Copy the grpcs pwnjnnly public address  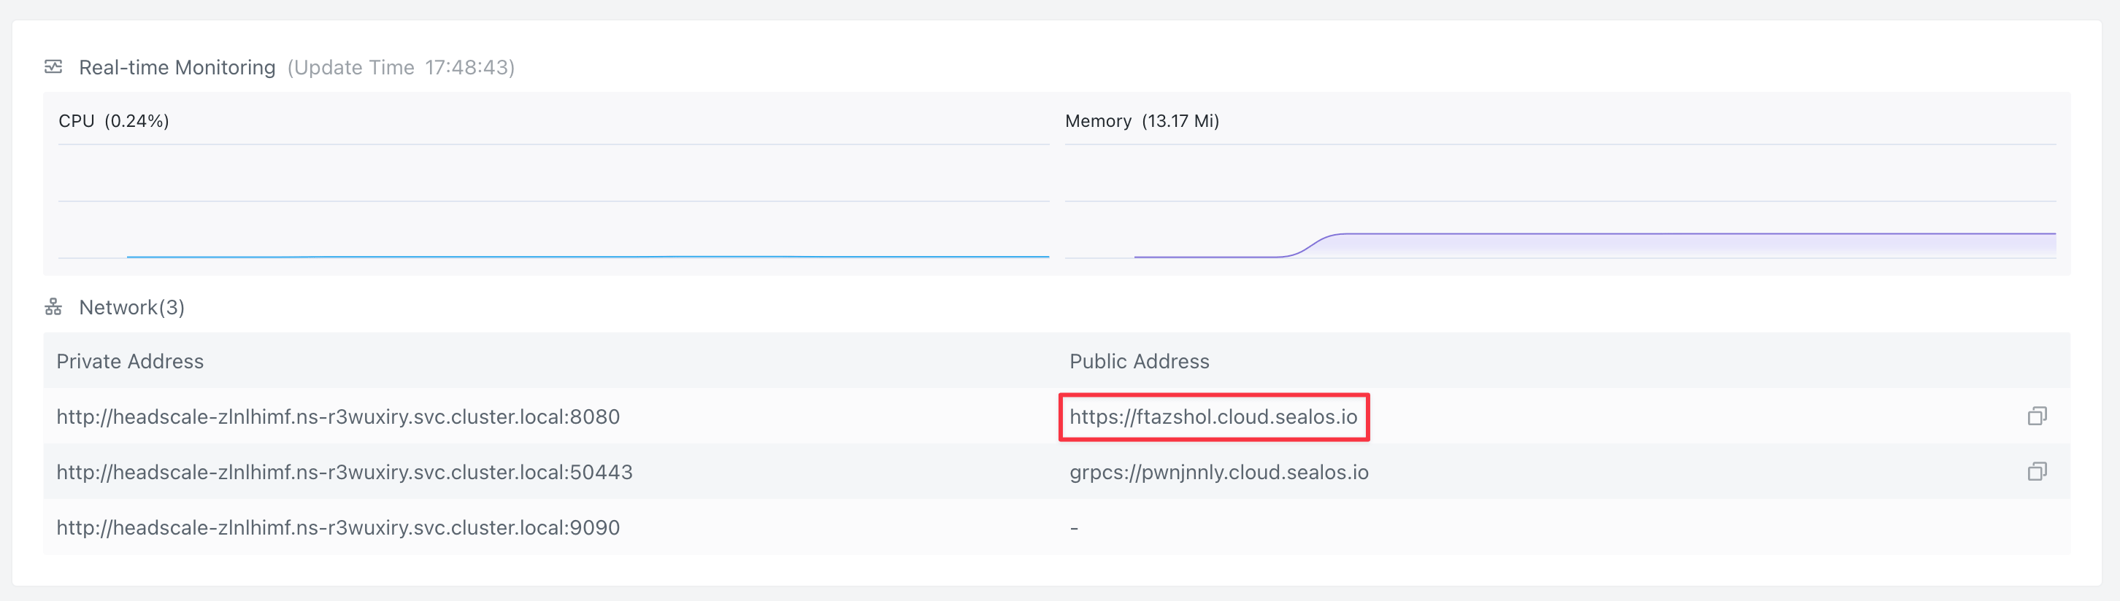(x=2036, y=472)
